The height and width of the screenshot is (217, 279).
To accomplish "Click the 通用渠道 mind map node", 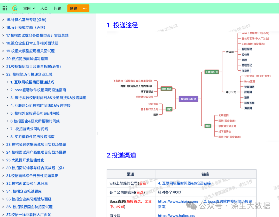I will pos(166,89).
